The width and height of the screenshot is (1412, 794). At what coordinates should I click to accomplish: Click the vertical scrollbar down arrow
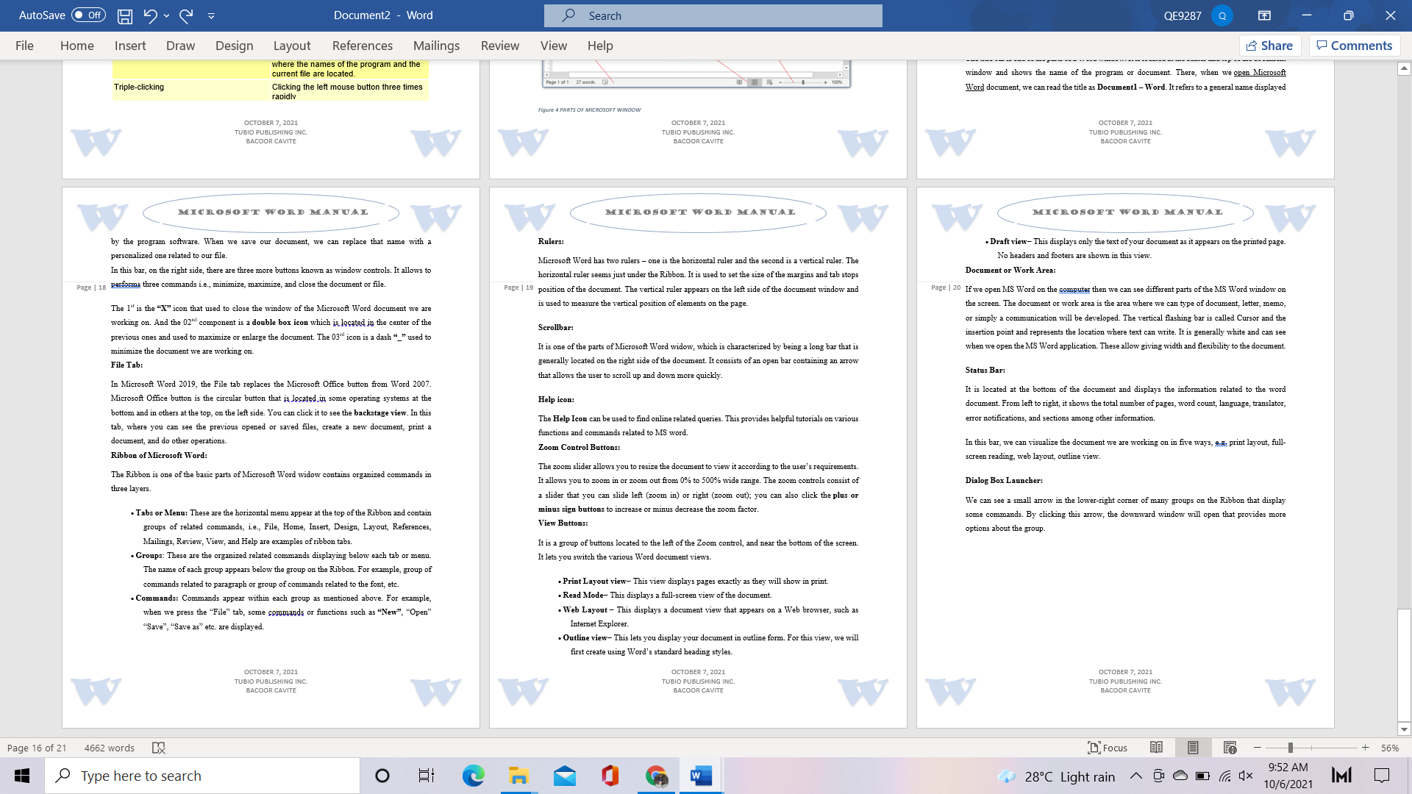pos(1404,730)
